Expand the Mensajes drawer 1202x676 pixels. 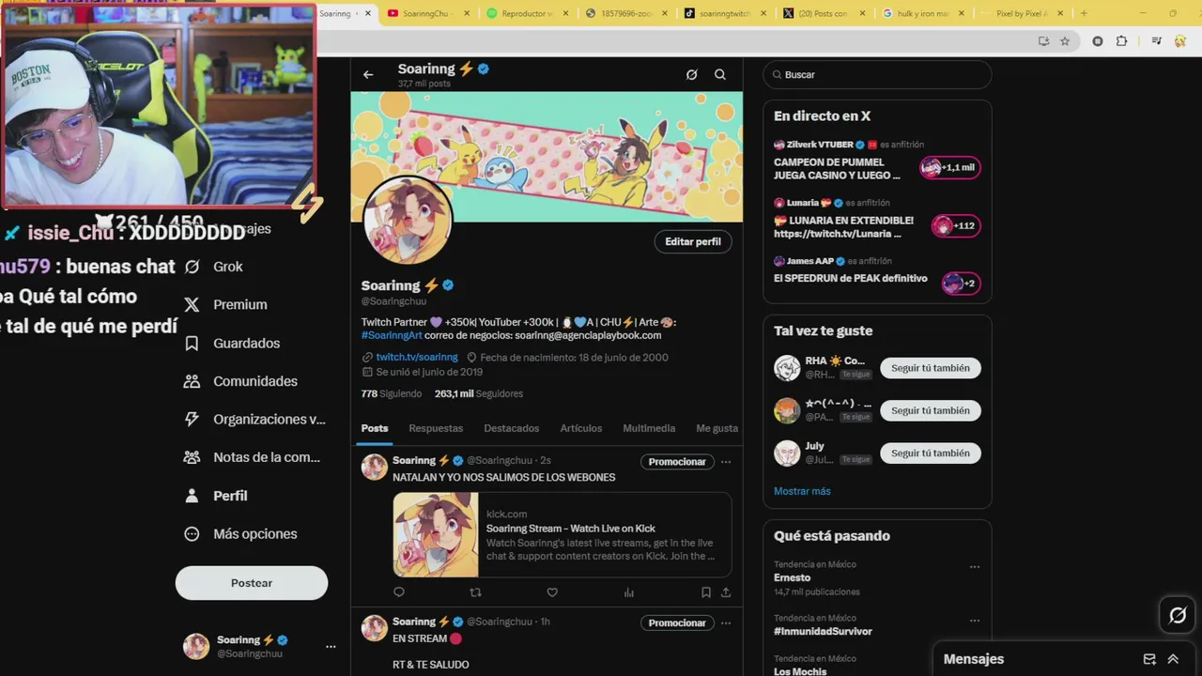click(x=1173, y=659)
